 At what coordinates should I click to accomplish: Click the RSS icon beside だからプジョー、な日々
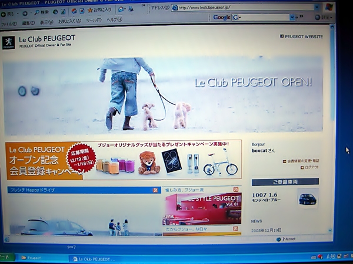pyautogui.click(x=235, y=229)
